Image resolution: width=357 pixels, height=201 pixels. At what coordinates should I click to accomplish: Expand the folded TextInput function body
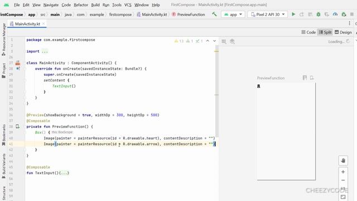click(x=64, y=173)
